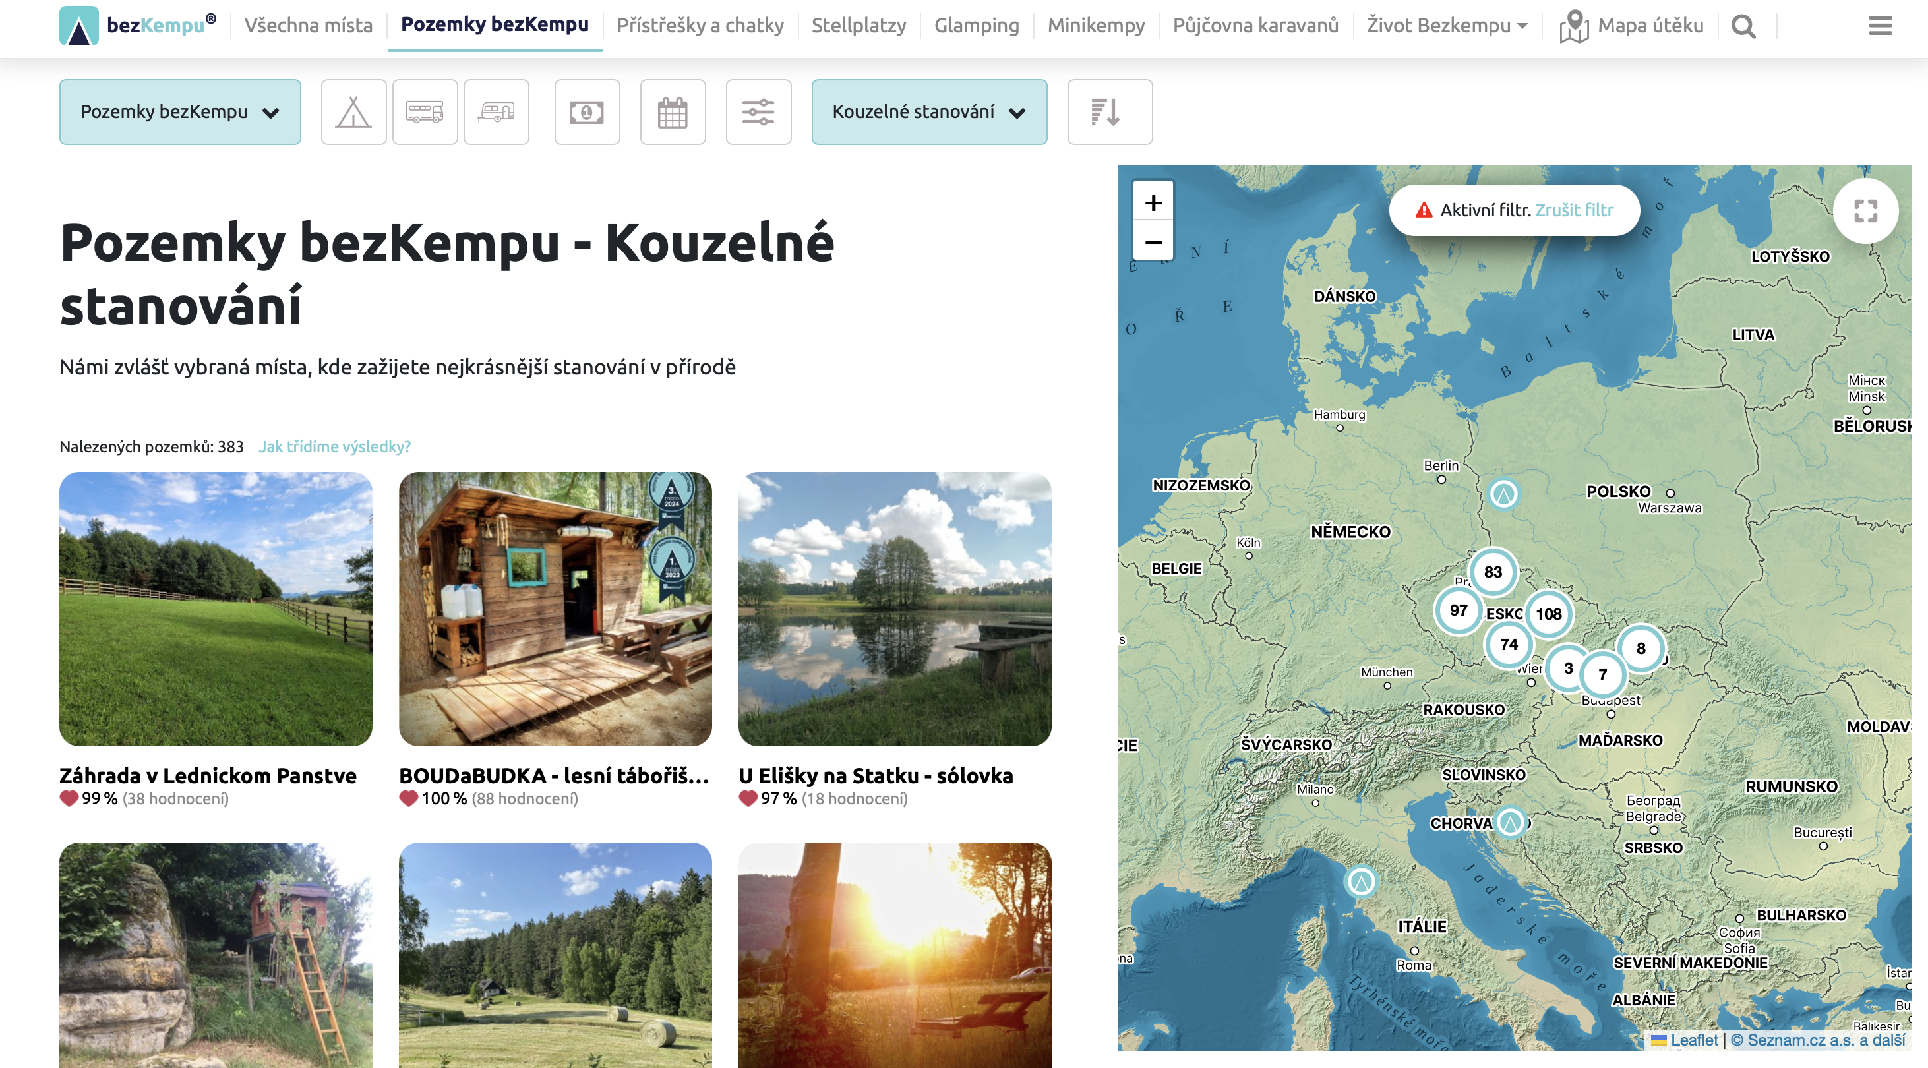The height and width of the screenshot is (1068, 1928).
Task: Click '100 % (88 hodnocení)' rating
Action: [x=489, y=799]
